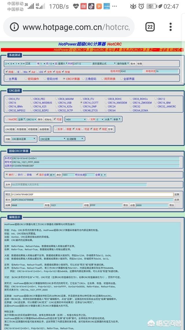
Task: Click the 结果 field showing 986B
Action: pos(27,205)
